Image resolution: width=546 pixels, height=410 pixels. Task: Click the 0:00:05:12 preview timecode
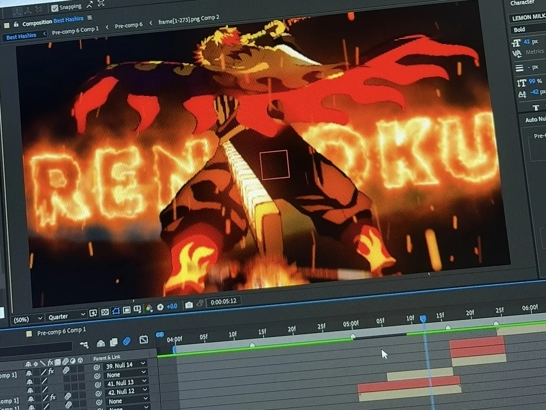pos(223,302)
